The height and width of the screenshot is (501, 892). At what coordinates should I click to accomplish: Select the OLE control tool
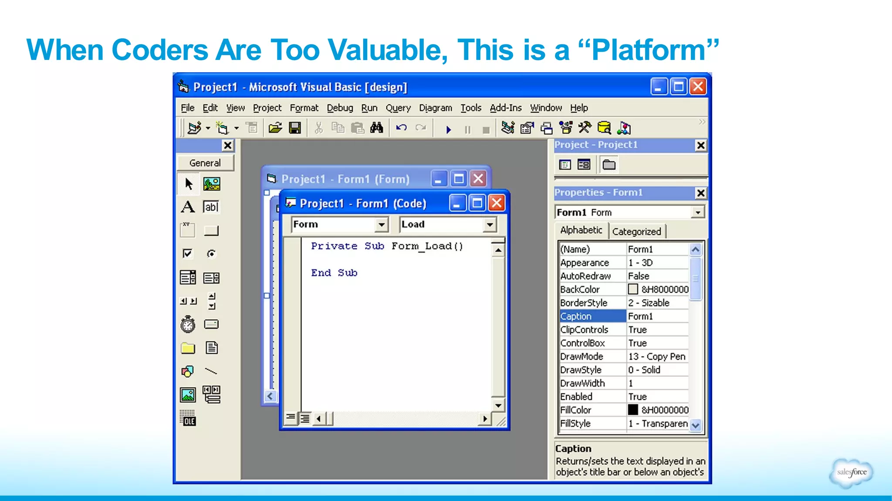(188, 418)
